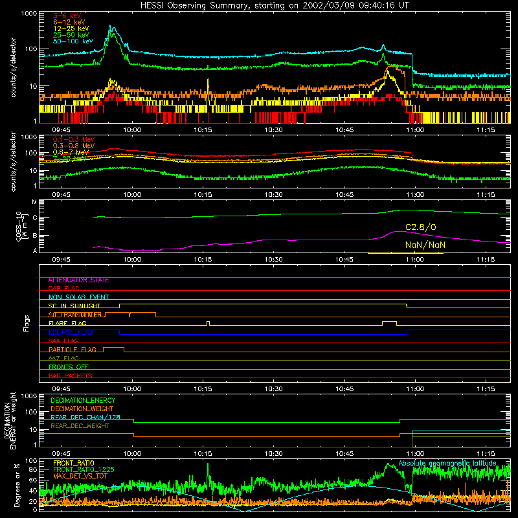Viewport: 518px width, 518px height.
Task: Click the REAR_DEC_CHAN/128 legend label
Action: [x=85, y=418]
